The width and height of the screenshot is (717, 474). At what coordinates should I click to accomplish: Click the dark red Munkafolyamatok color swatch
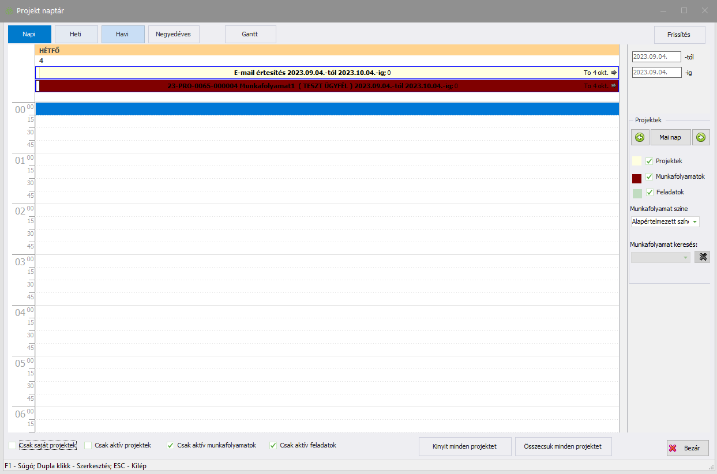click(x=637, y=178)
